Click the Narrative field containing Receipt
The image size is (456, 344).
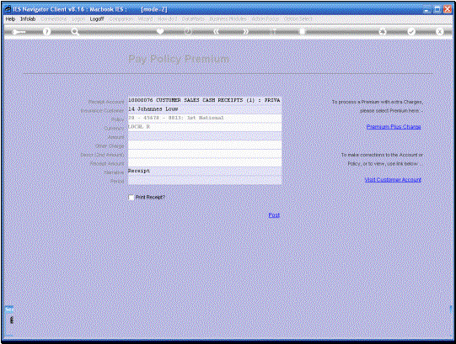205,171
